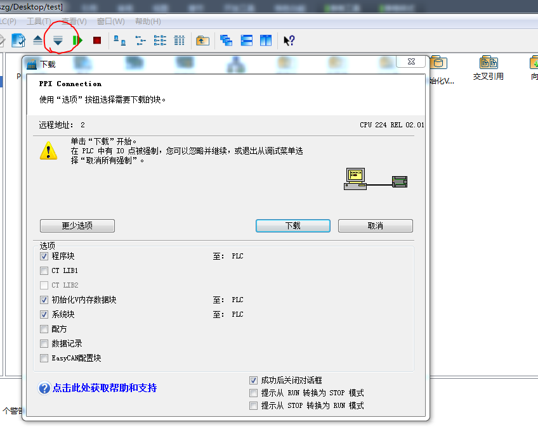538x432 pixels.
Task: Open 交叉引用 (Cross Reference) view
Action: pyautogui.click(x=488, y=65)
